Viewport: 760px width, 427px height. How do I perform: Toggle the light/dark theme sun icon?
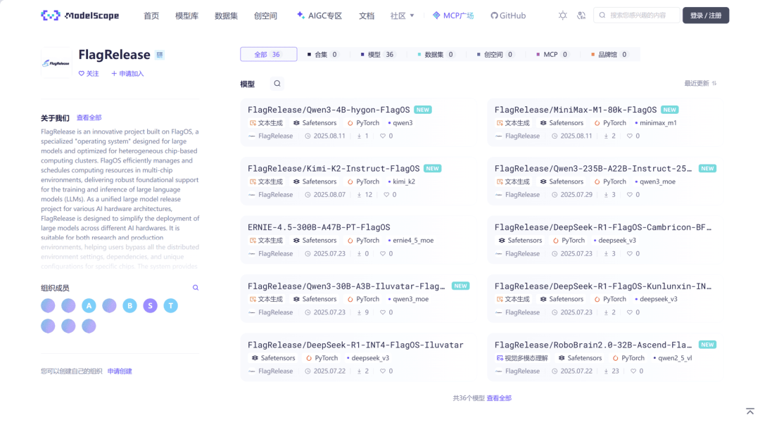(562, 15)
